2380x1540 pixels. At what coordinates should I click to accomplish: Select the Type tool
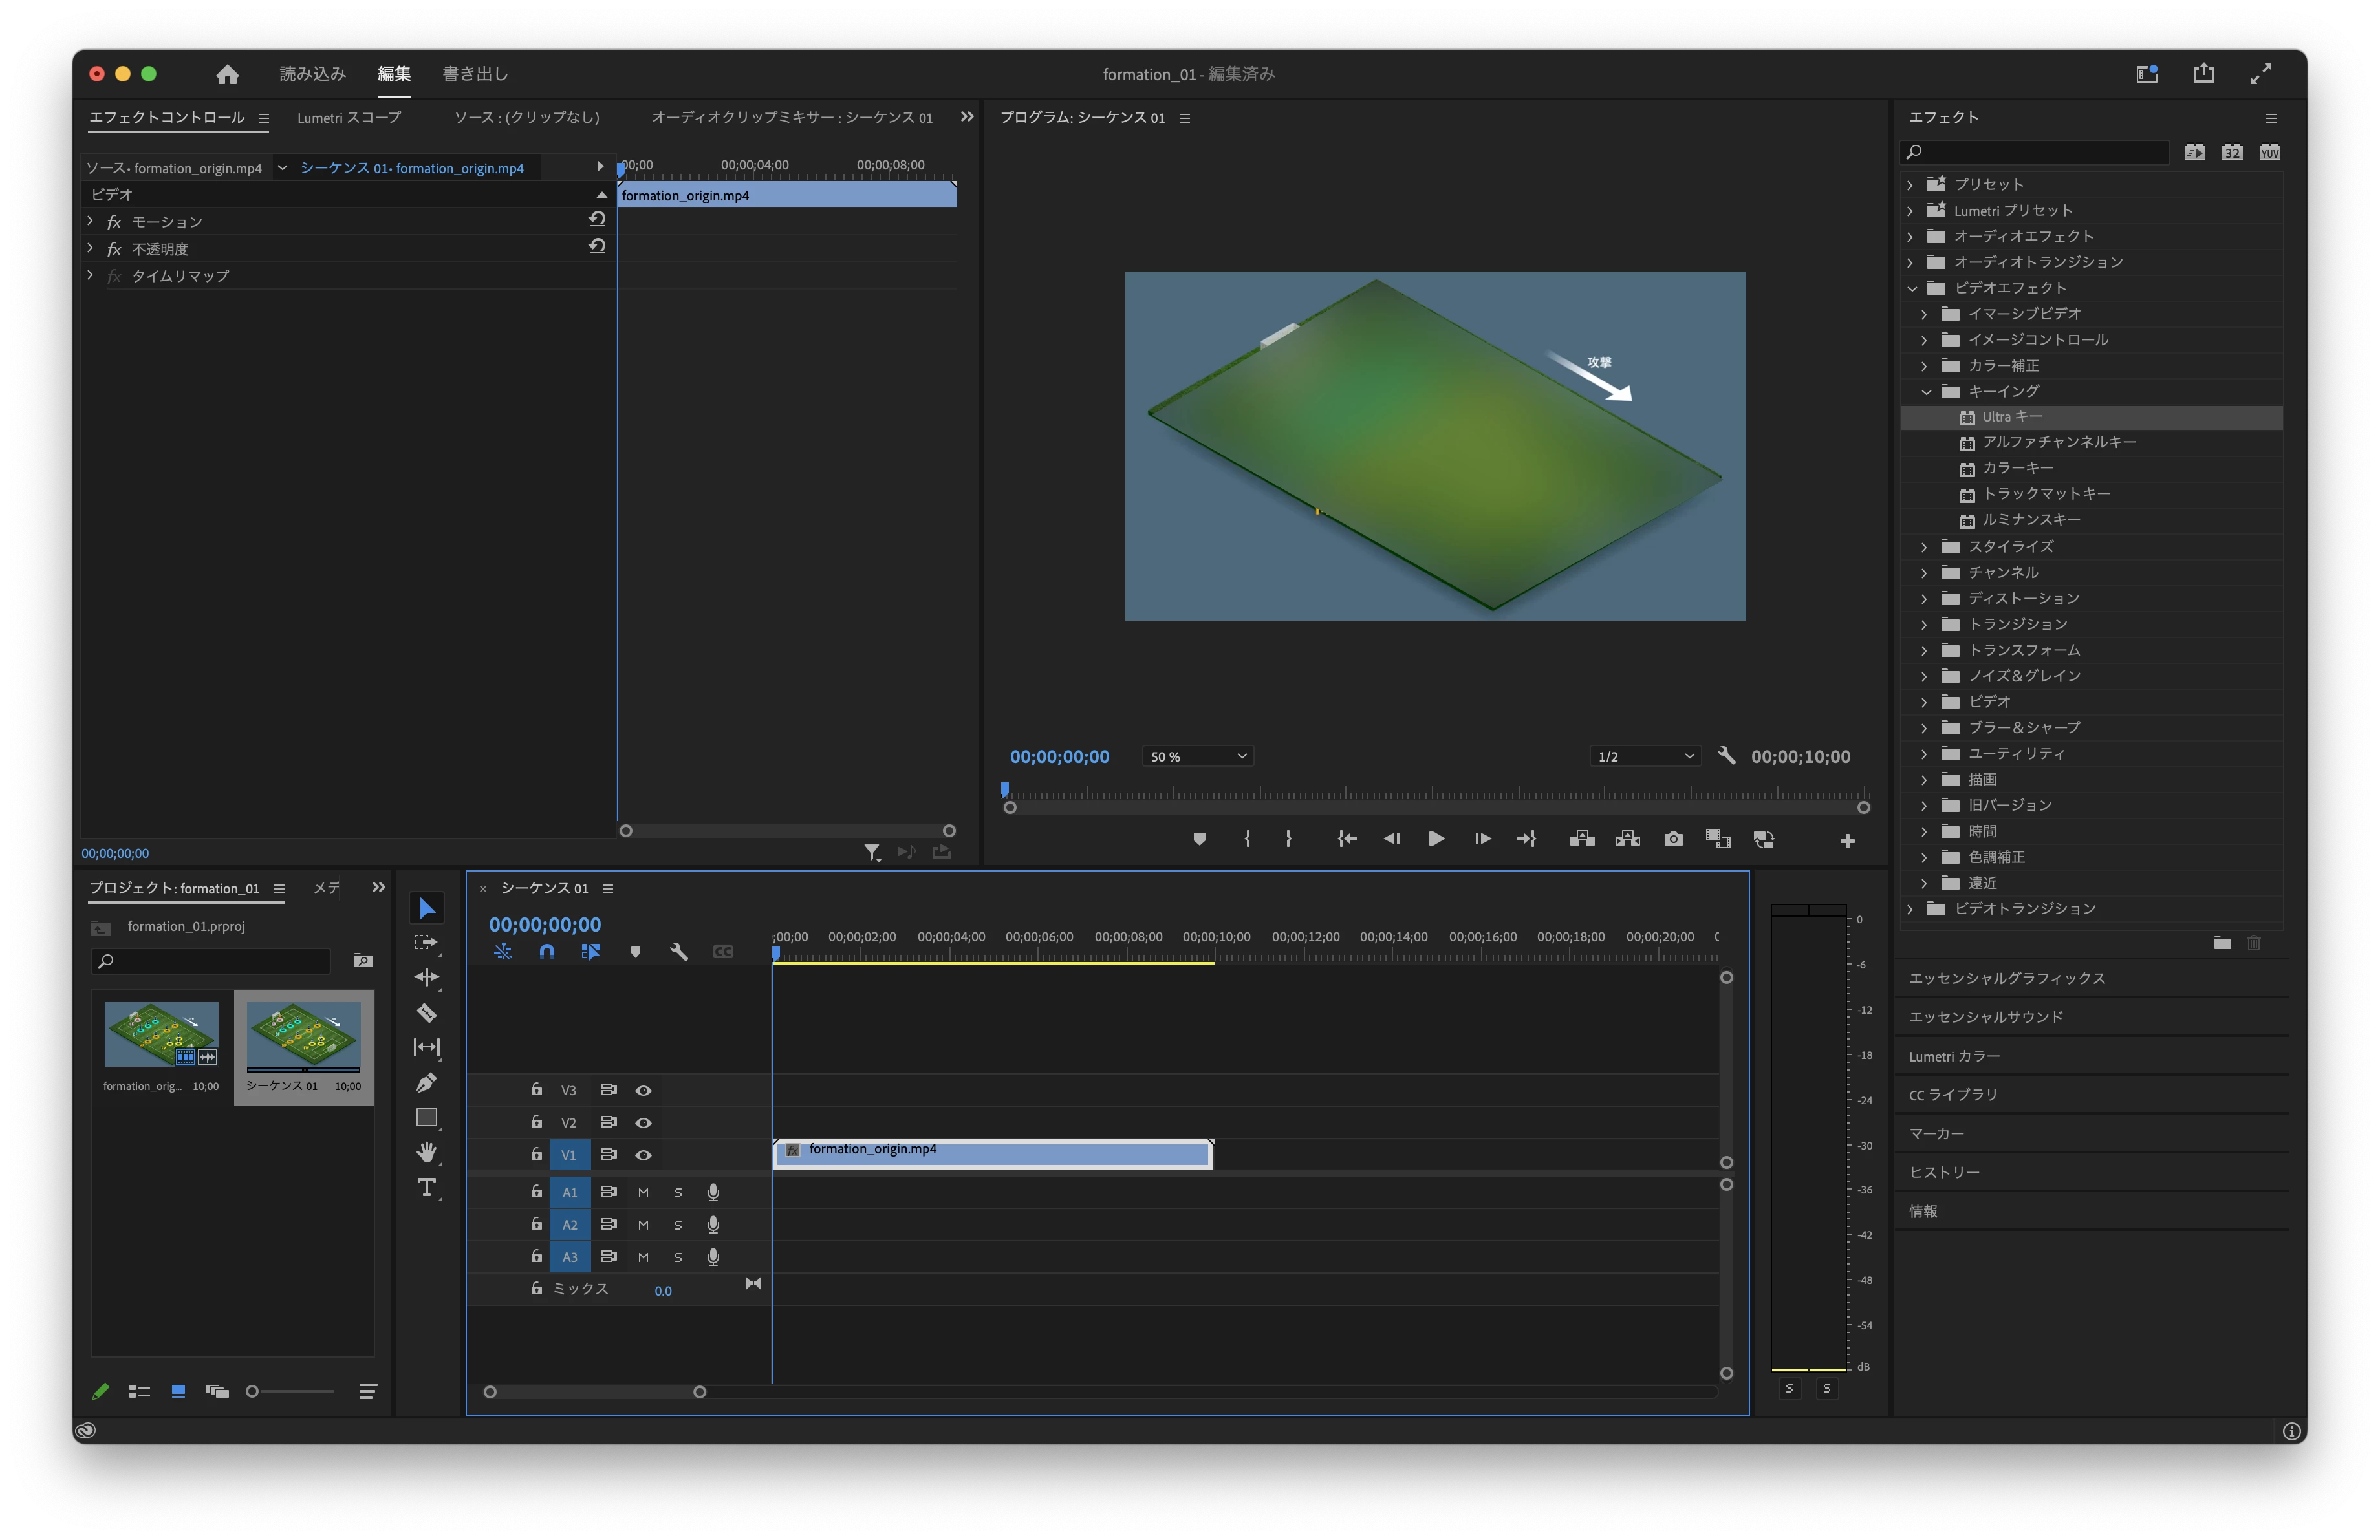click(x=426, y=1187)
